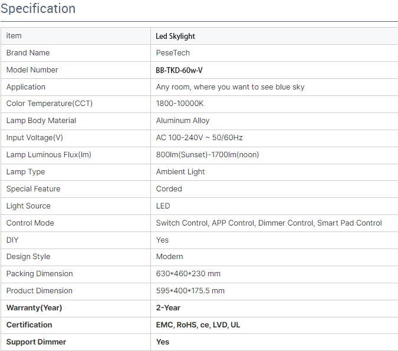Select the Support Dimmer label
Image resolution: width=398 pixels, height=351 pixels.
click(x=36, y=342)
